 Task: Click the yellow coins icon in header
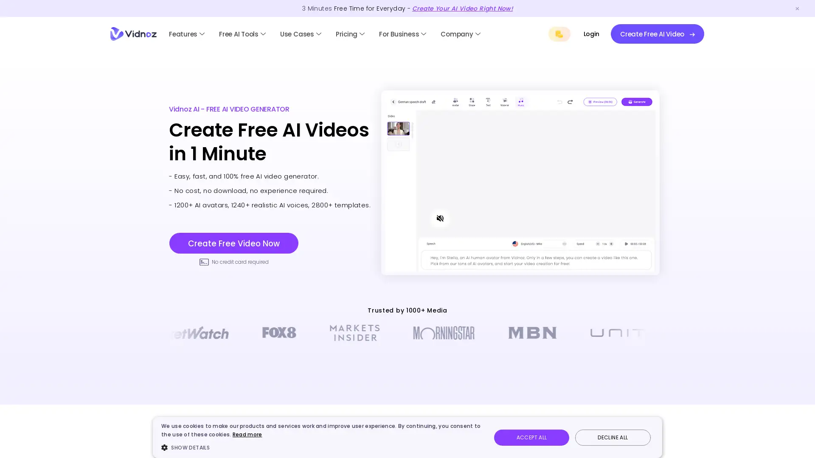pos(559,34)
